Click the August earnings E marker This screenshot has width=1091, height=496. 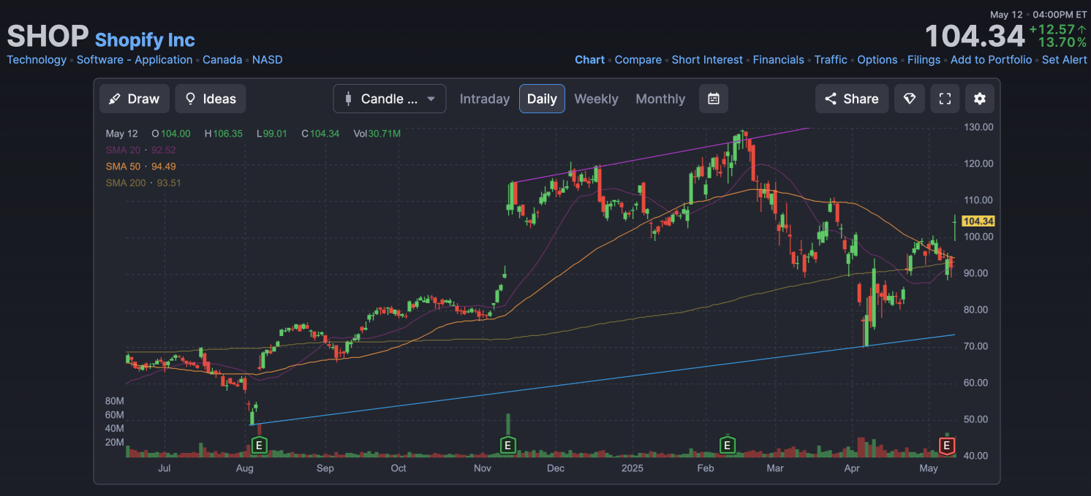tap(259, 444)
